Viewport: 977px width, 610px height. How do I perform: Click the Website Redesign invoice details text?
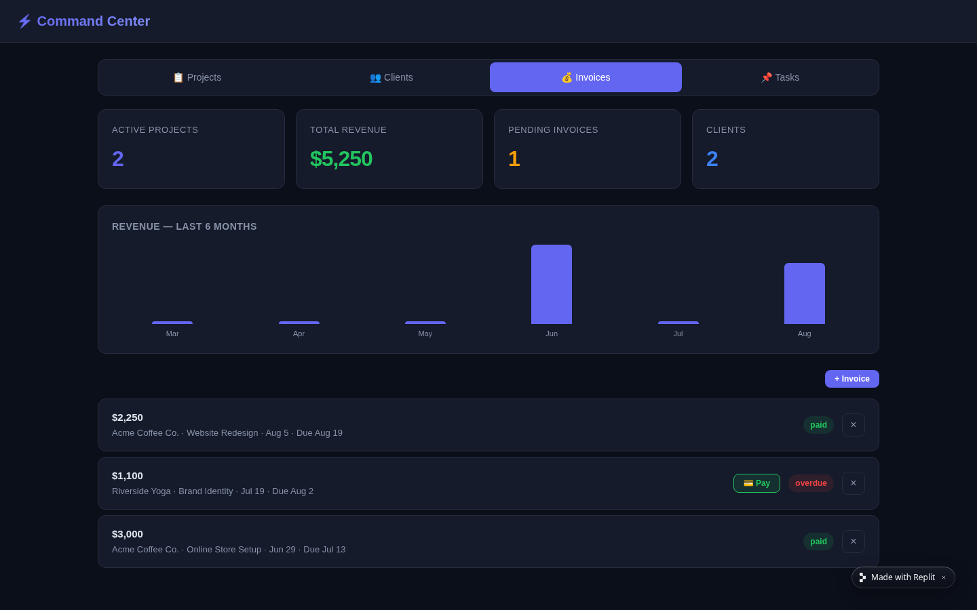(227, 433)
